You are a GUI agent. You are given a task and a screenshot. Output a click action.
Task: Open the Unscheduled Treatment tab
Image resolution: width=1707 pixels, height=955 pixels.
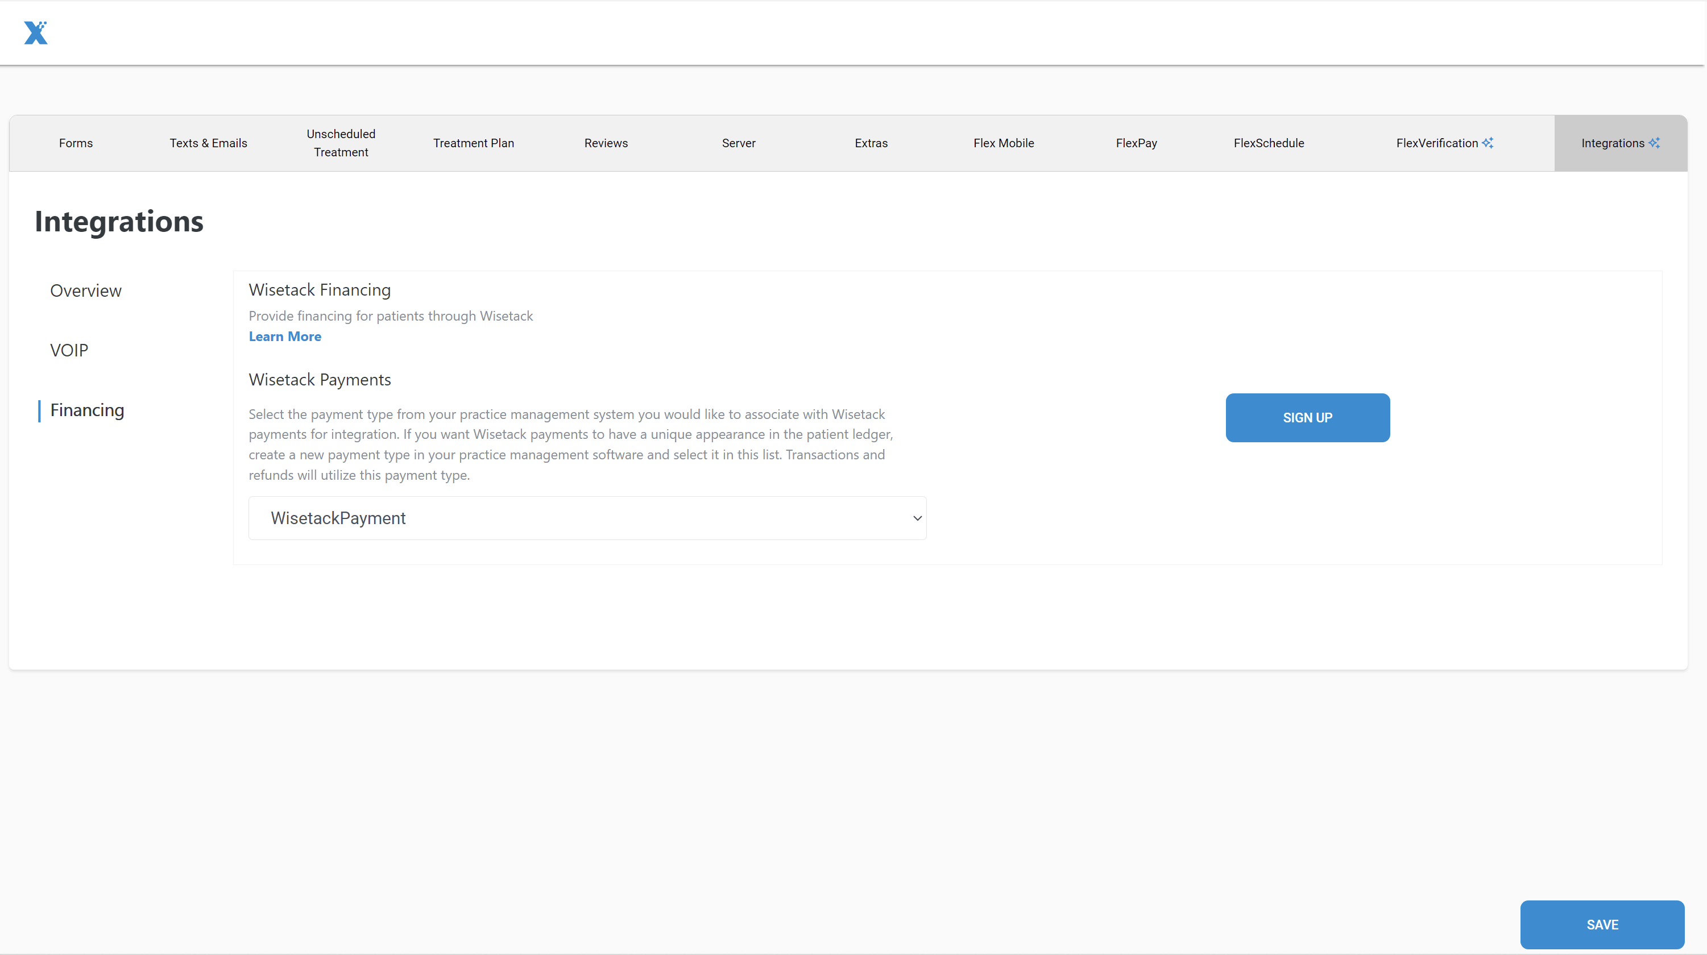(341, 142)
